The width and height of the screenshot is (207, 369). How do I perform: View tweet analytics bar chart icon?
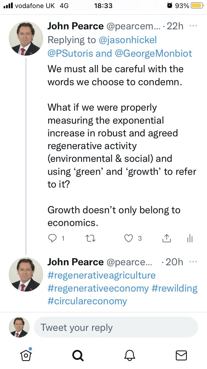tap(190, 238)
